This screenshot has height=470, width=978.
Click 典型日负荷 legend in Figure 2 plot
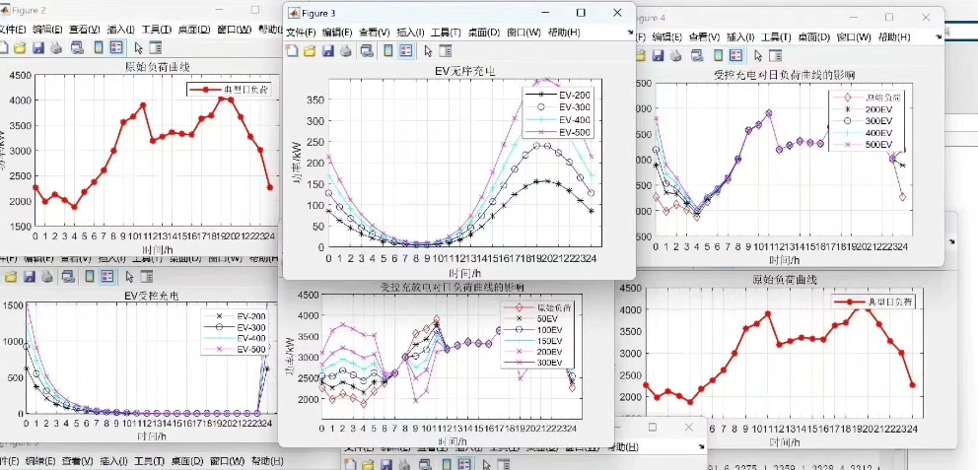tap(229, 90)
